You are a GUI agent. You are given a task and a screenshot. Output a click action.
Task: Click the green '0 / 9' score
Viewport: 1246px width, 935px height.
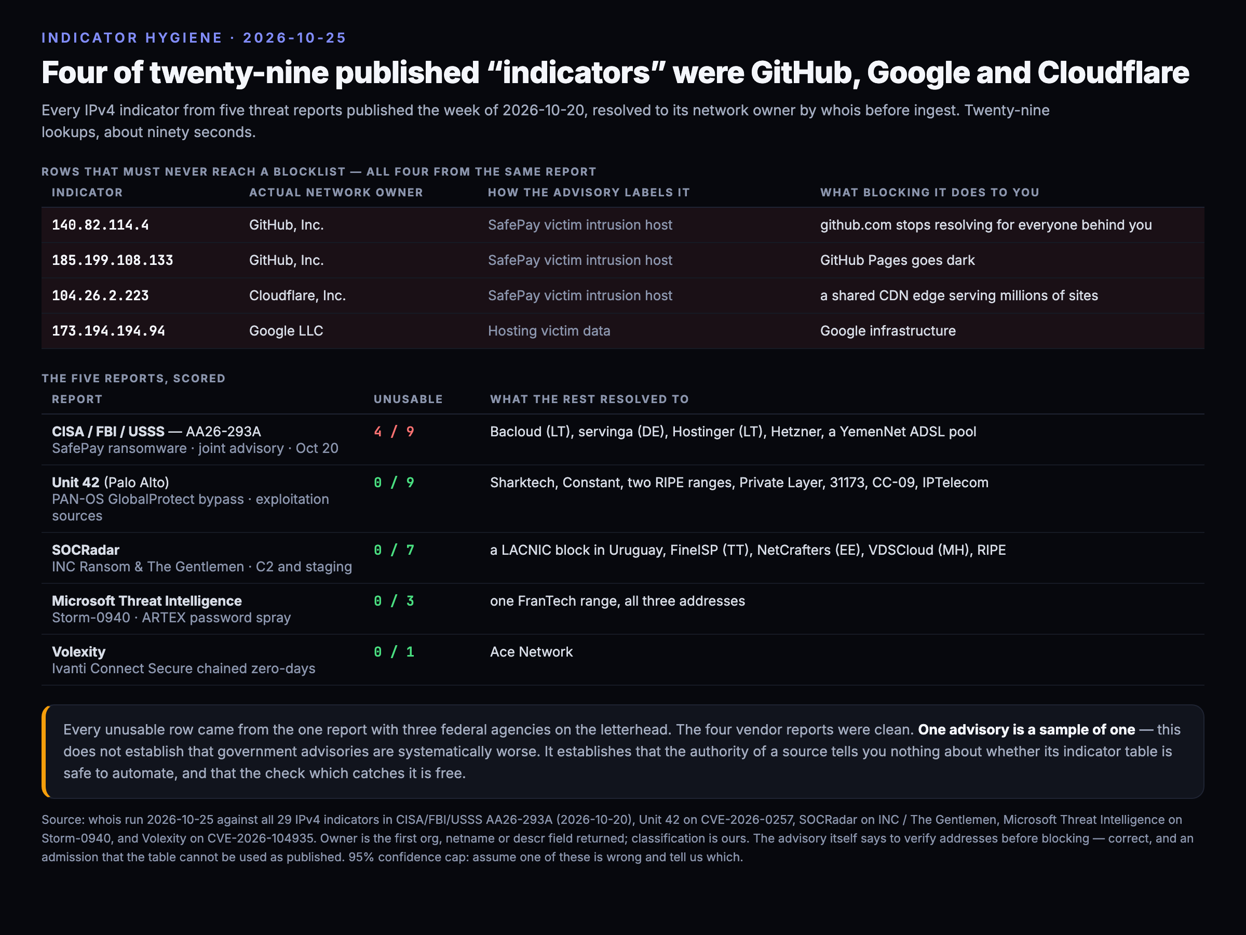click(394, 483)
